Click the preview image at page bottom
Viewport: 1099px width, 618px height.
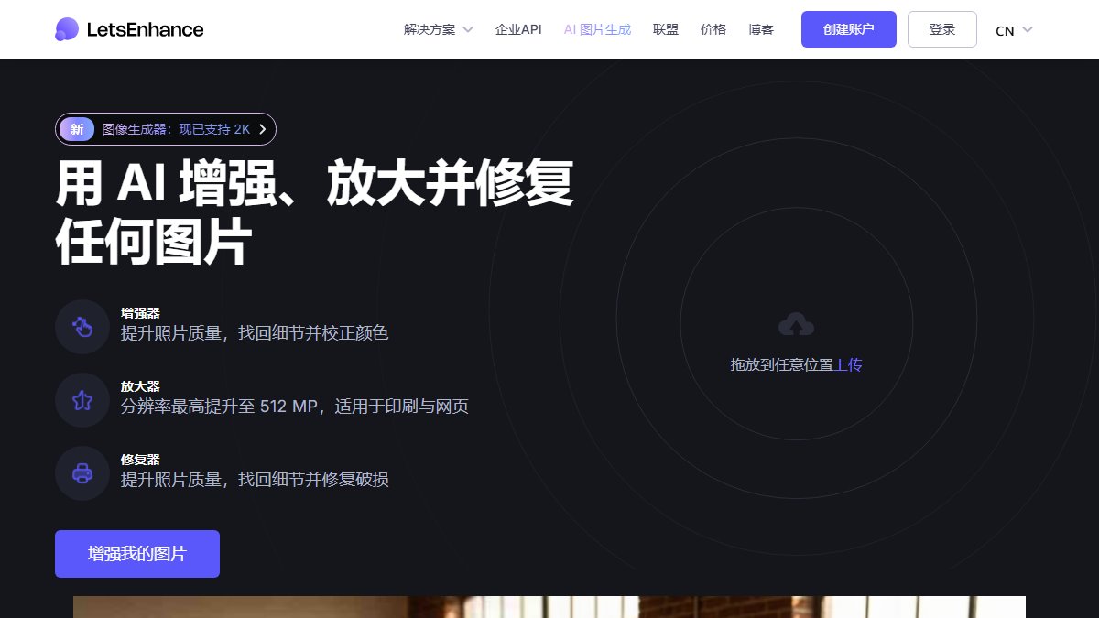coord(549,607)
